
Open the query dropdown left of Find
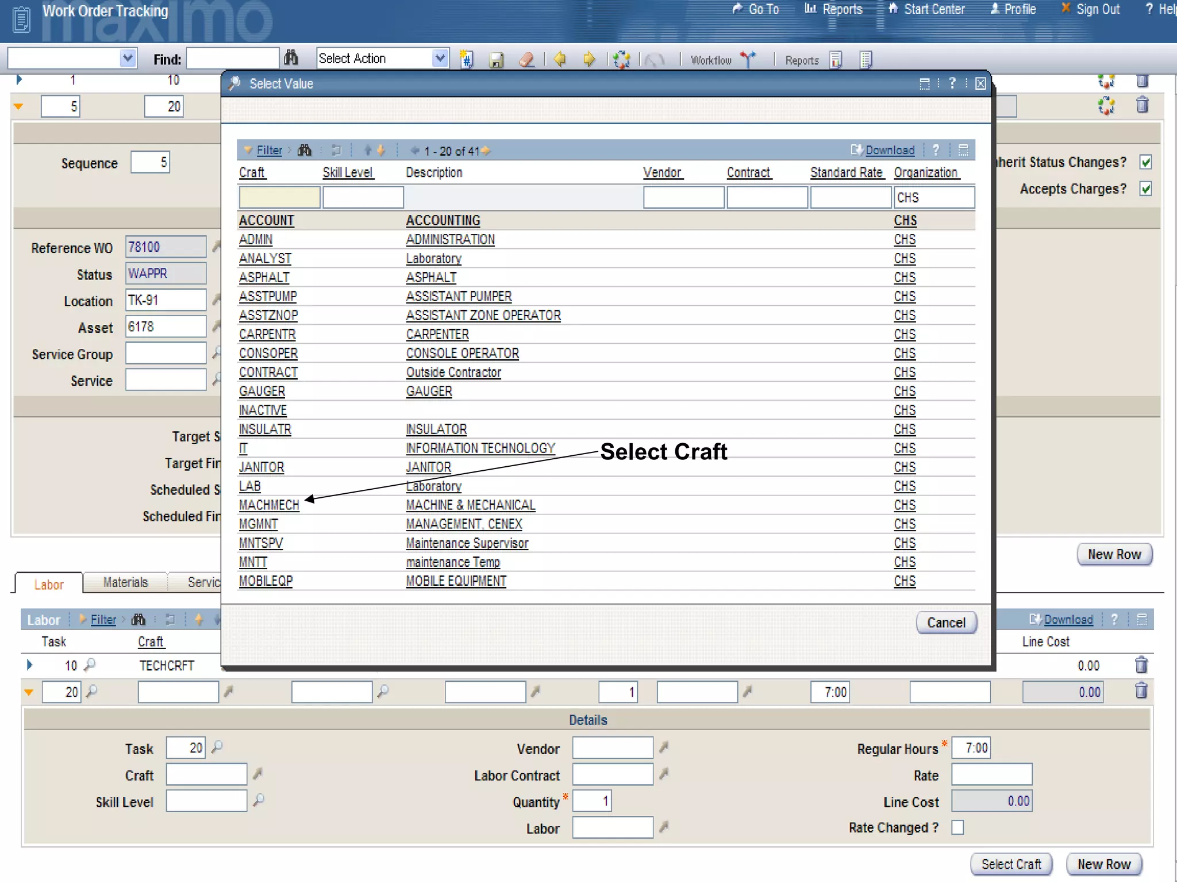(x=128, y=58)
